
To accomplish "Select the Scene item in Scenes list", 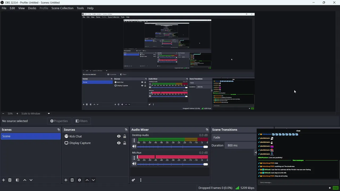I will click(31, 136).
